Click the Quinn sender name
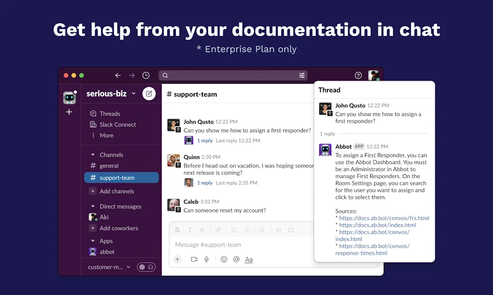493x295 pixels. (x=192, y=157)
